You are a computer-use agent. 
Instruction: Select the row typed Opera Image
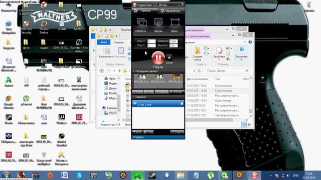click(x=217, y=100)
